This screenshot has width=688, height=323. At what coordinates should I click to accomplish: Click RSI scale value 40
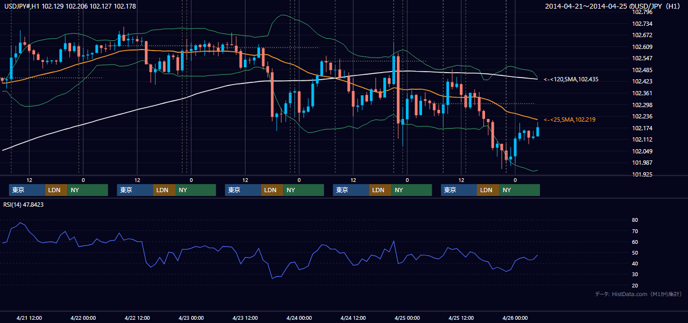(635, 263)
